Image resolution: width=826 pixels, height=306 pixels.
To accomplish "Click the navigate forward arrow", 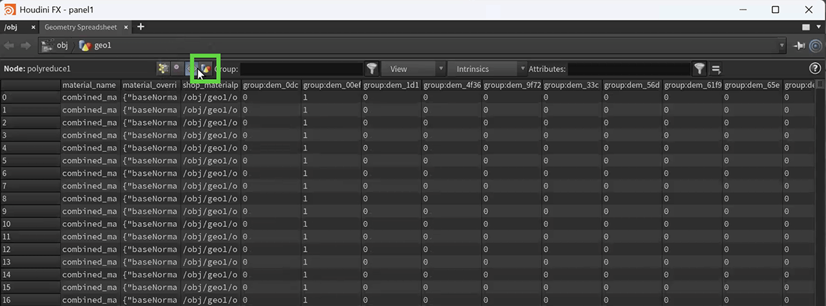I will [25, 45].
